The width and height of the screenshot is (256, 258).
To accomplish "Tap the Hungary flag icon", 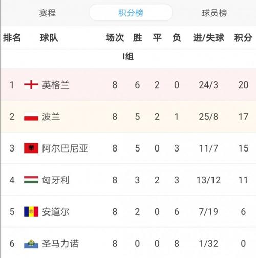I will 31,180.
